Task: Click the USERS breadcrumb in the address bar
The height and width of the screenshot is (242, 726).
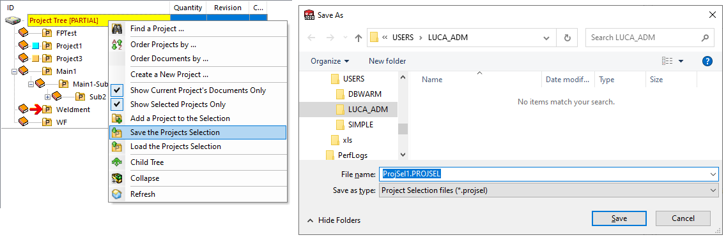Action: pos(403,38)
